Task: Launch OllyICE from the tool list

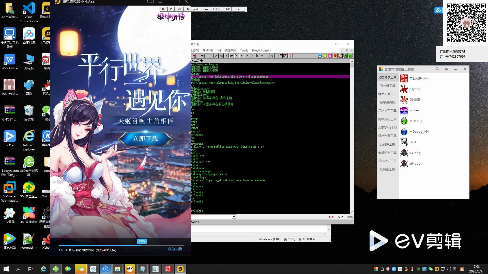Action: pos(410,100)
